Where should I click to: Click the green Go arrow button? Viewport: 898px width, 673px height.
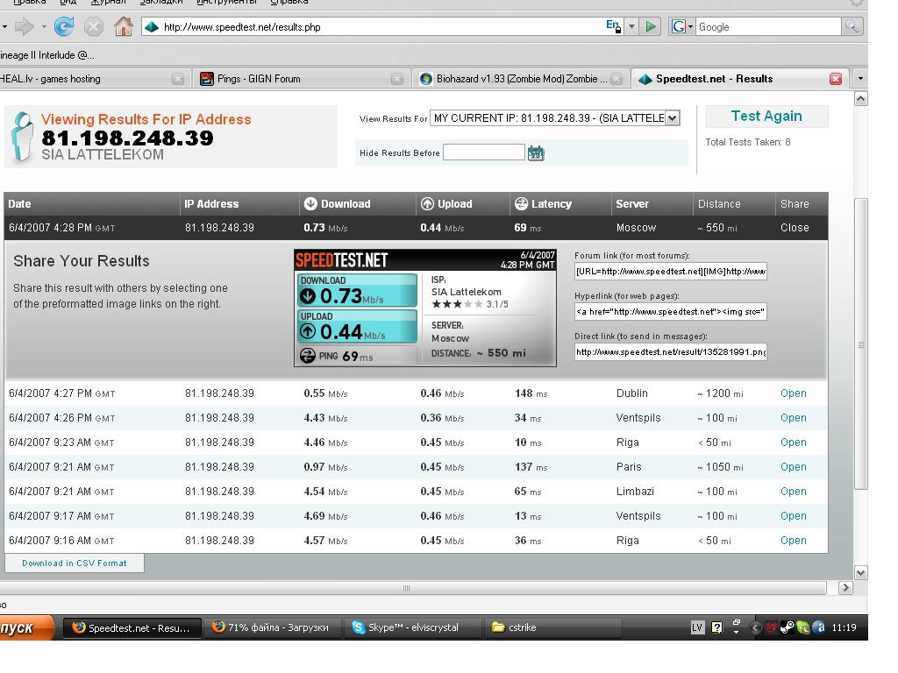coord(651,27)
